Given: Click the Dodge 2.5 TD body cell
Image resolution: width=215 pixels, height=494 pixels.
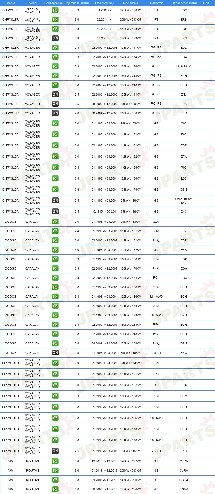Looking at the screenshot, I should pyautogui.click(x=156, y=353).
